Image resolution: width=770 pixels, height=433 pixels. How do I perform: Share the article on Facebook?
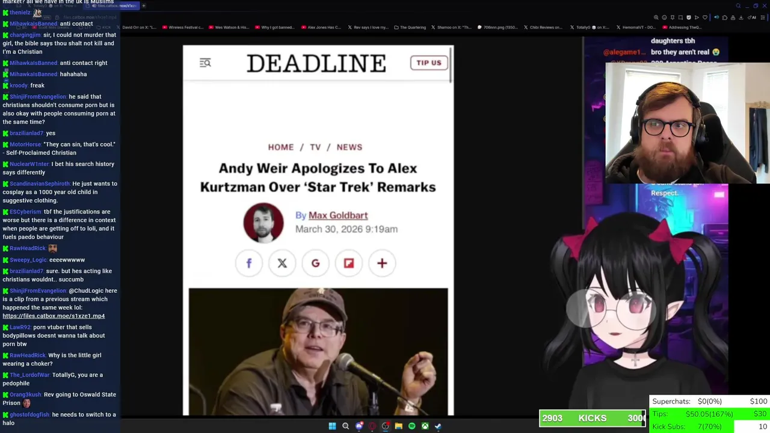point(248,263)
